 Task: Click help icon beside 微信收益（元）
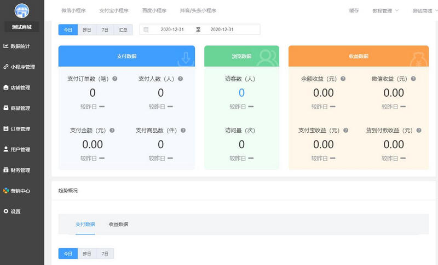click(x=413, y=79)
